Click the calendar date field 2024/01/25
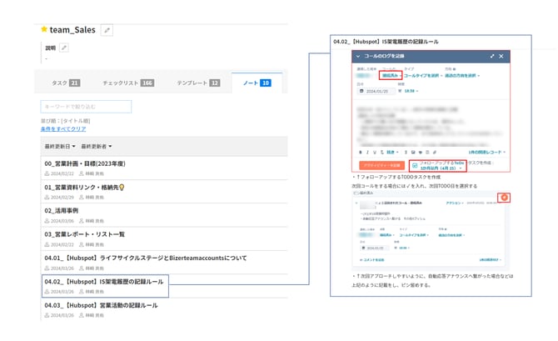Viewport: 558px width, 341px height. tap(377, 91)
